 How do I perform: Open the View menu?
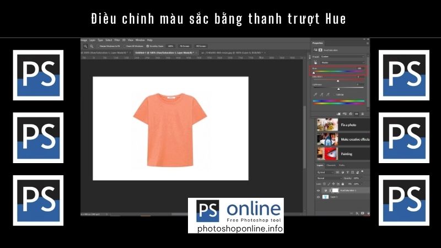pos(130,40)
